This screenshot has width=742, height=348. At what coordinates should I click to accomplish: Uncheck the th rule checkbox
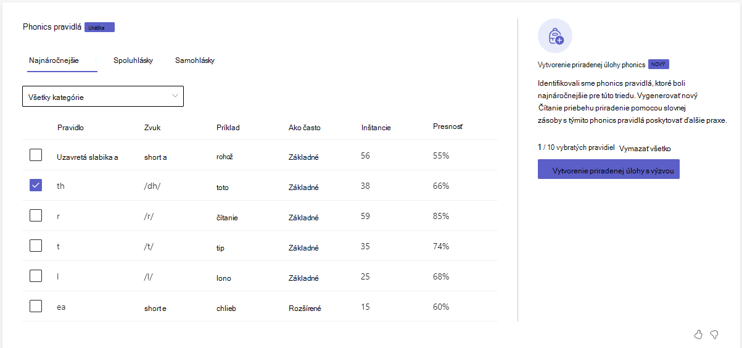tap(36, 185)
